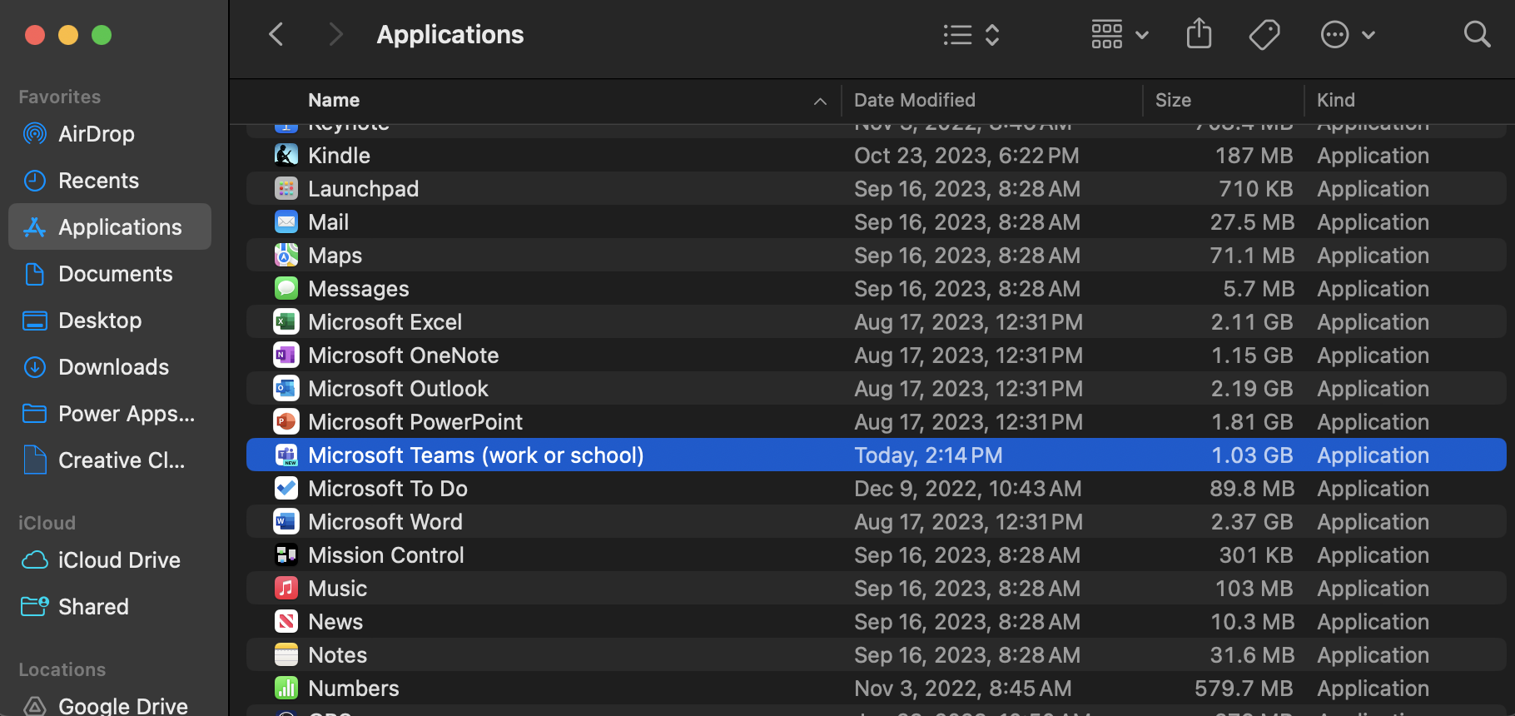Go forward with the right chevron
1515x716 pixels.
[335, 34]
